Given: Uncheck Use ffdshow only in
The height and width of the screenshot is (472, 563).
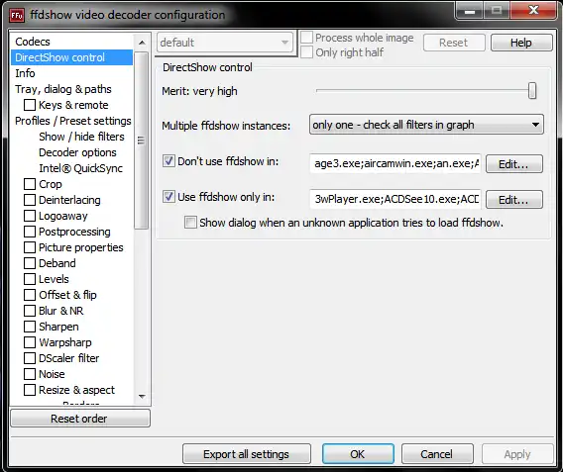Looking at the screenshot, I should point(169,196).
